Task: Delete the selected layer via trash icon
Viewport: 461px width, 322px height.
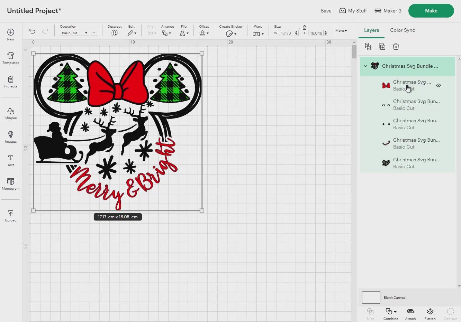Action: (396, 47)
